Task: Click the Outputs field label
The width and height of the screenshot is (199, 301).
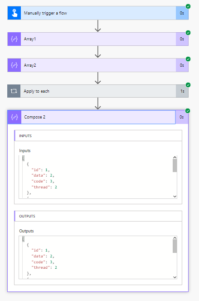Action: 26,231
